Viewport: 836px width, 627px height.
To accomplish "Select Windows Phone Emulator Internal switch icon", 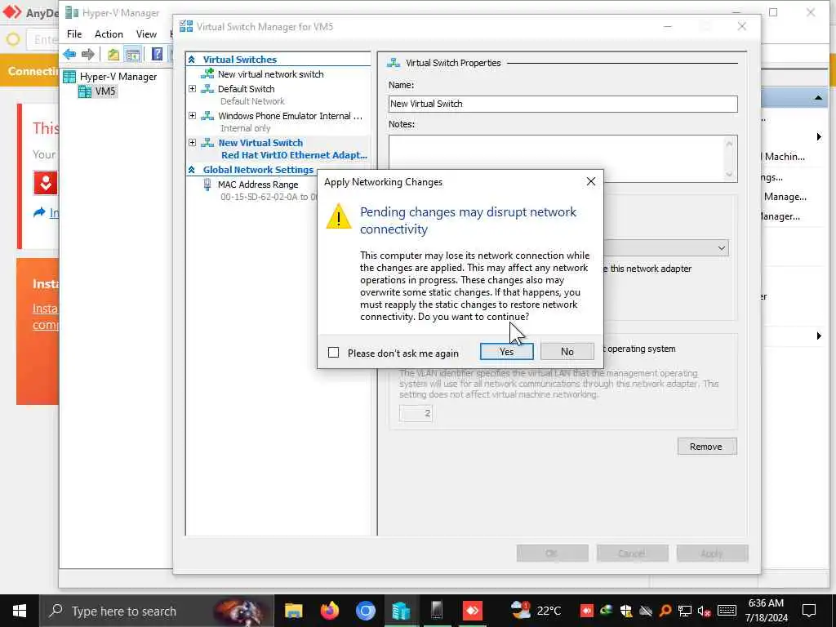I will tap(207, 116).
